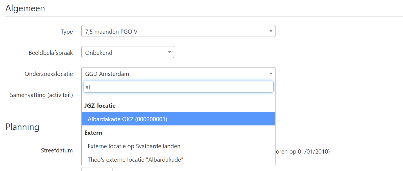
Task: Click the Samenvatting (activiteit) label
Action: 41,95
